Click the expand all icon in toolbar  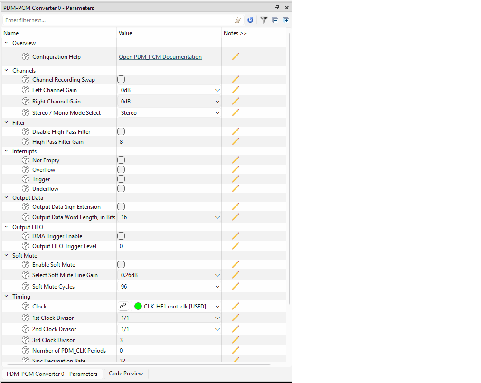[286, 20]
